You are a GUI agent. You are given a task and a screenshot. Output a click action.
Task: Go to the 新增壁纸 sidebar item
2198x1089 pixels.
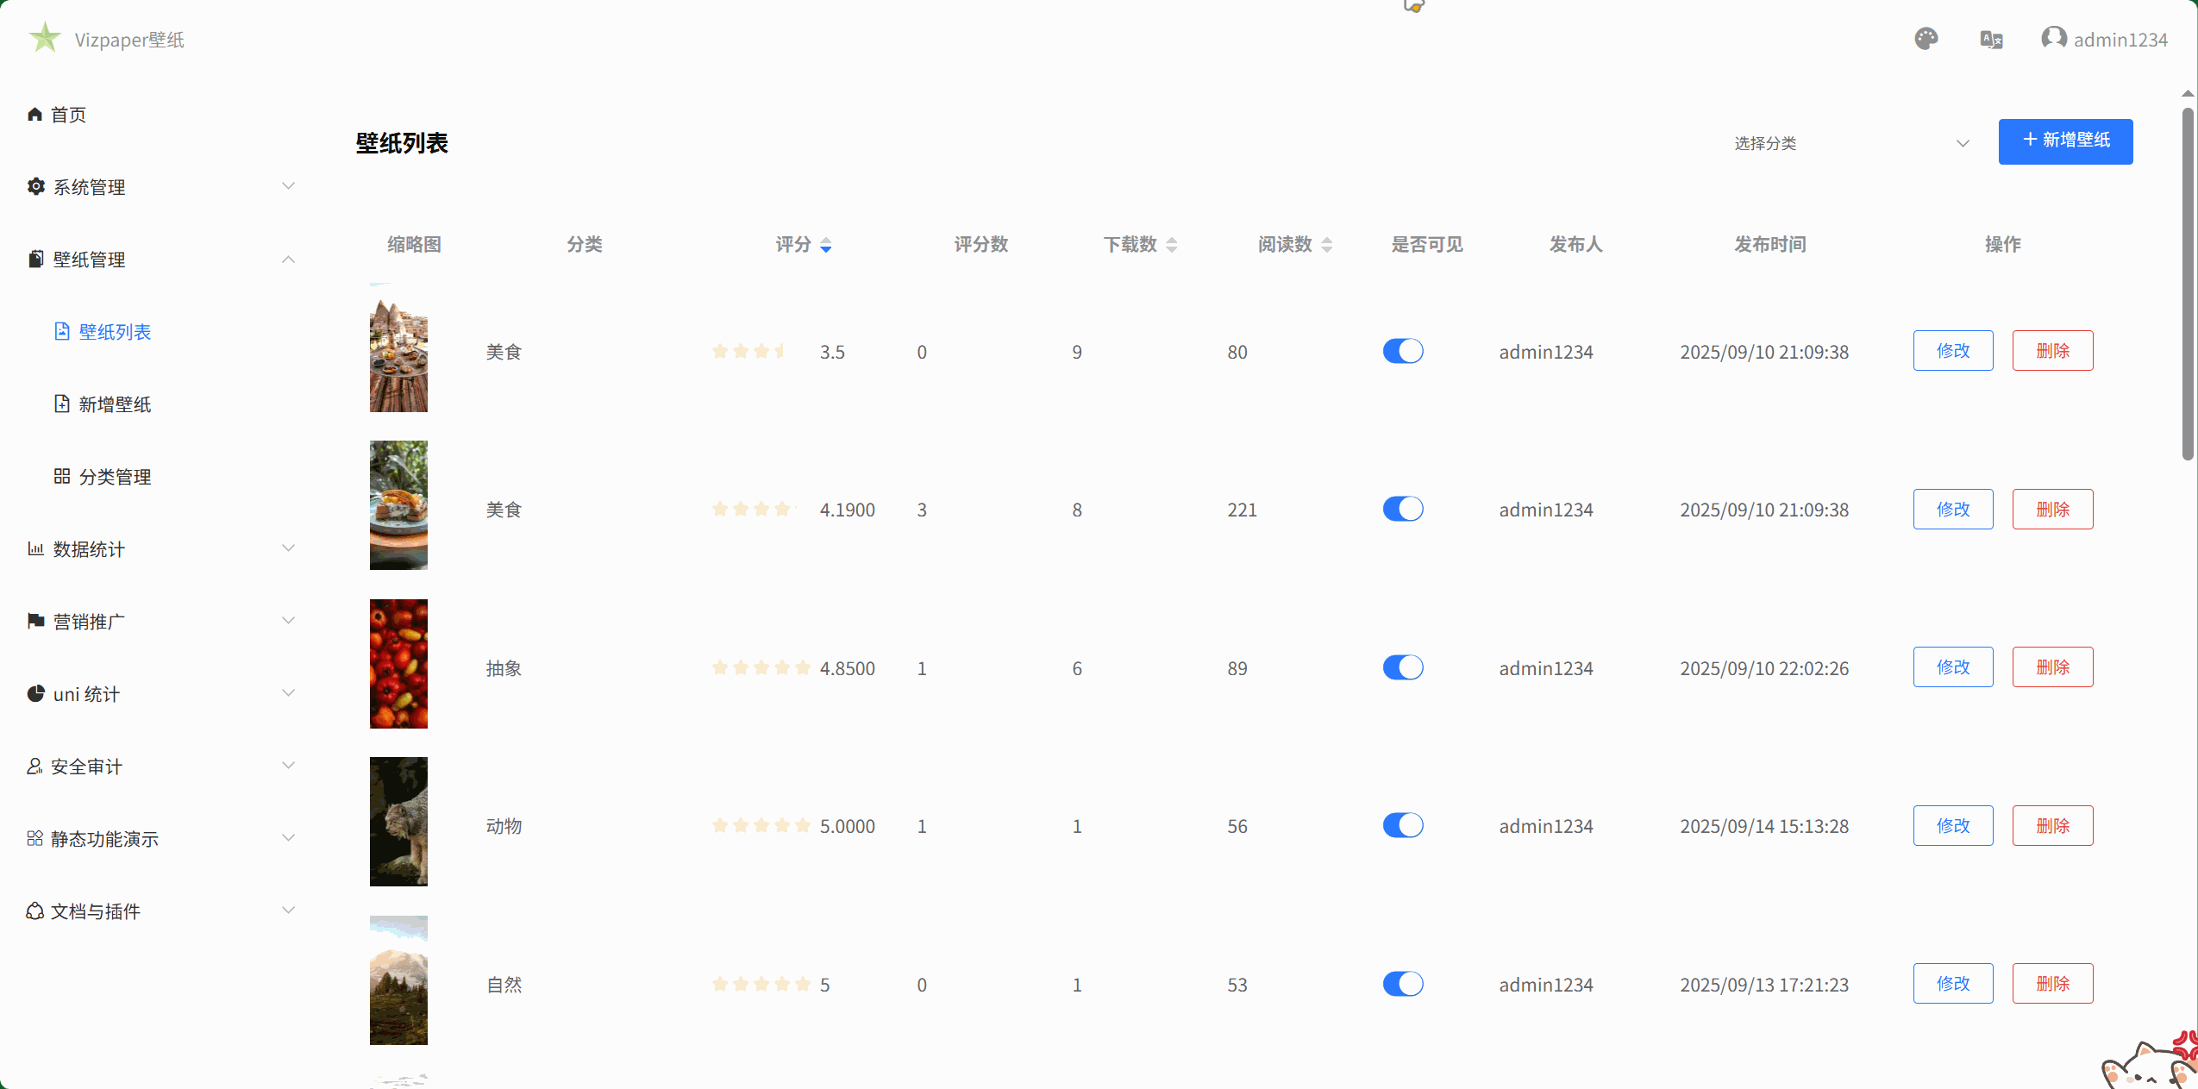click(x=115, y=404)
